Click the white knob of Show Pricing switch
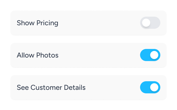The image size is (177, 110). pos(146,23)
